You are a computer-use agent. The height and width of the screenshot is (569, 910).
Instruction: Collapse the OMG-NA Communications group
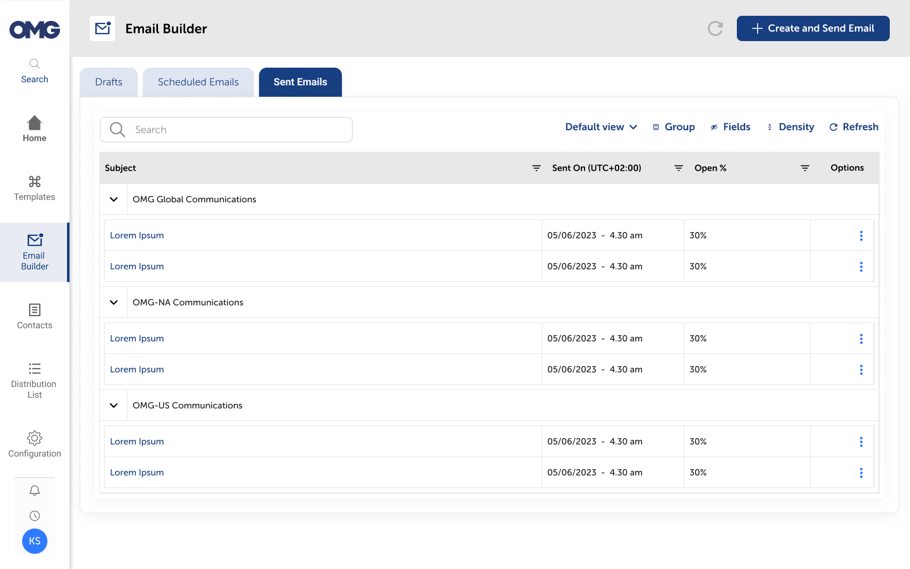[114, 302]
